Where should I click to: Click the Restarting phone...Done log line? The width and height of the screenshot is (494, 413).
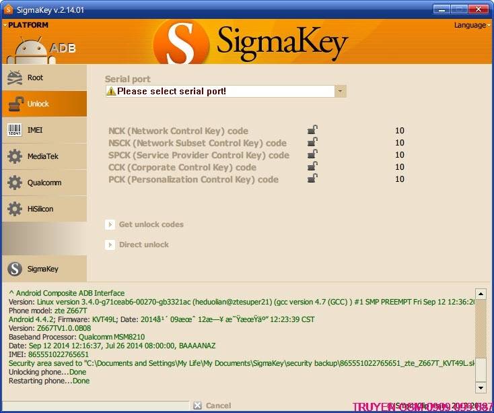click(x=49, y=381)
